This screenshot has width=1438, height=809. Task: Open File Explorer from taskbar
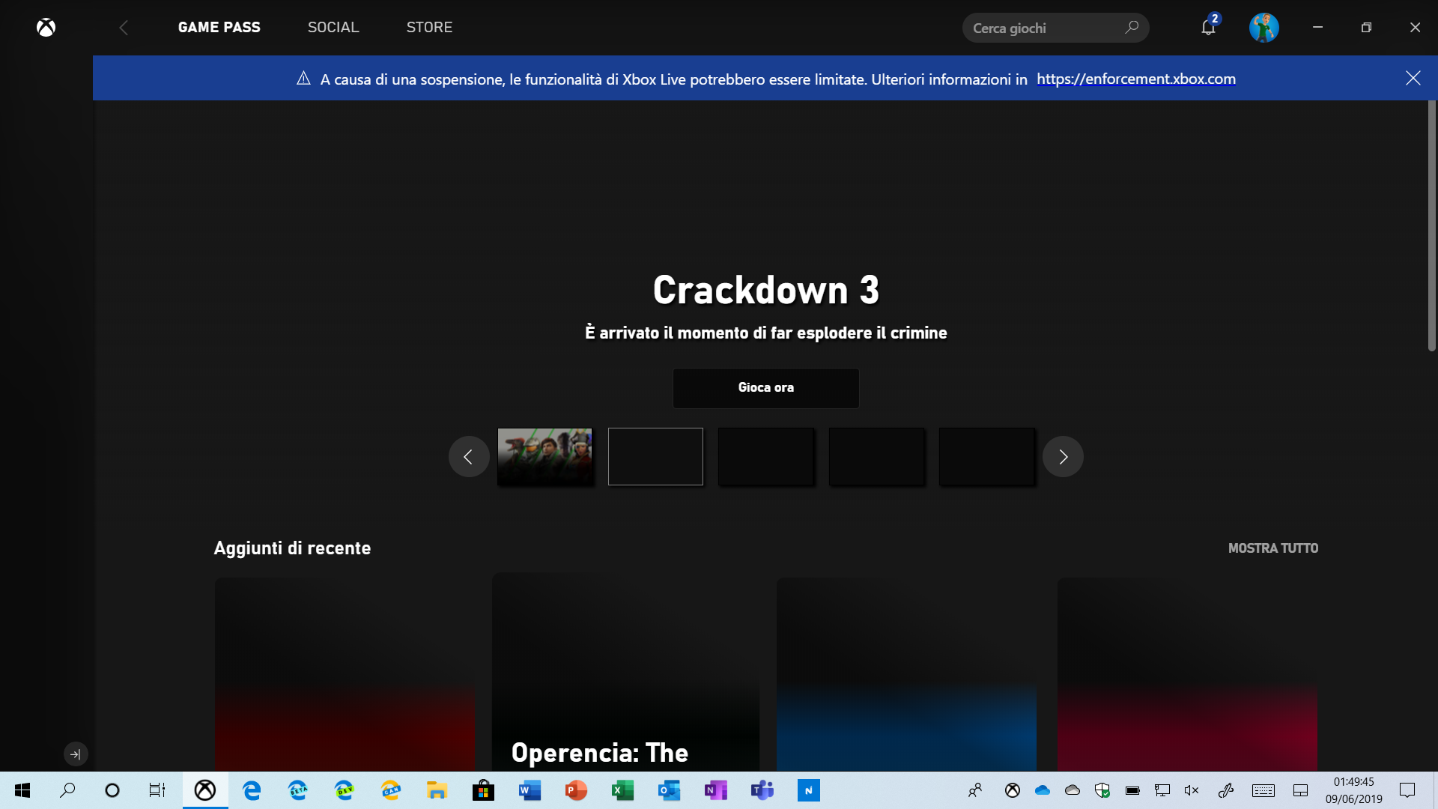coord(437,790)
